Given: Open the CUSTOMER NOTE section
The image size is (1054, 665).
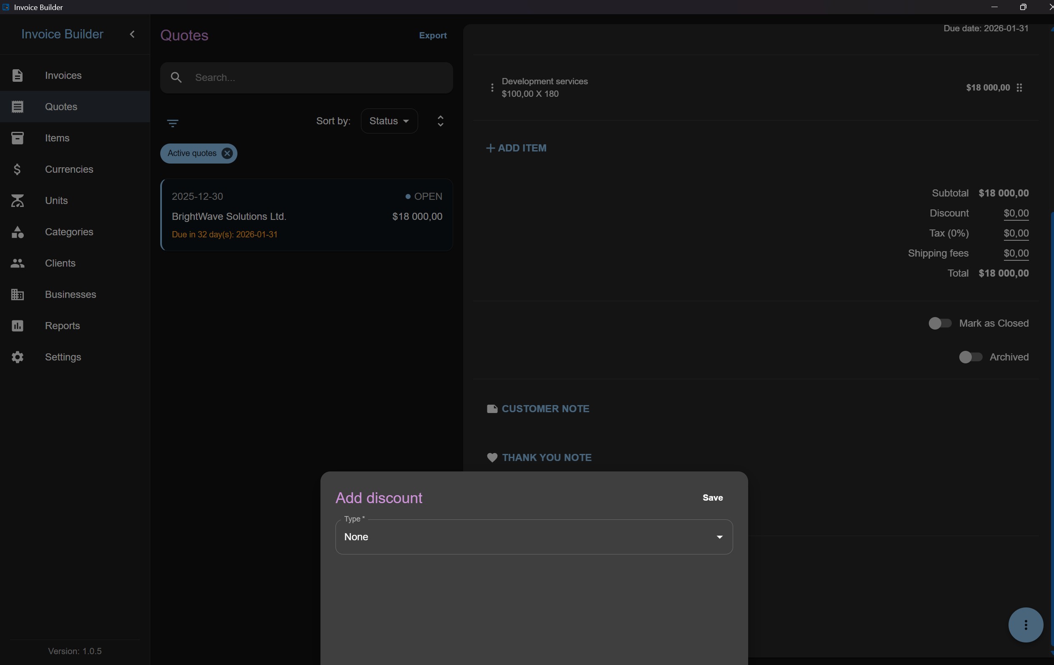Looking at the screenshot, I should tap(538, 408).
